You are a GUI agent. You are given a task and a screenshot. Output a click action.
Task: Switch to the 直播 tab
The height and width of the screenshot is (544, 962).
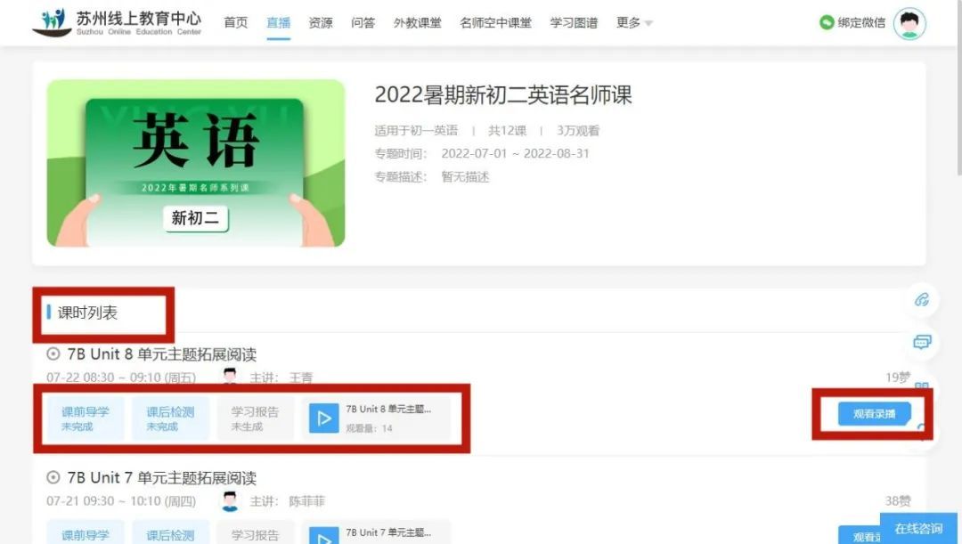(279, 23)
